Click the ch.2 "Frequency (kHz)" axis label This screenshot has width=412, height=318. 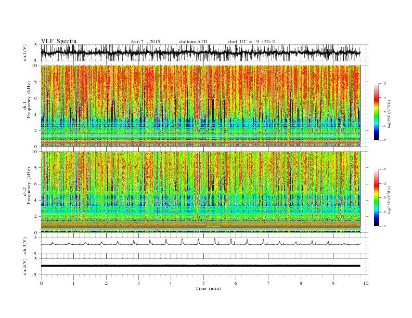pos(28,186)
